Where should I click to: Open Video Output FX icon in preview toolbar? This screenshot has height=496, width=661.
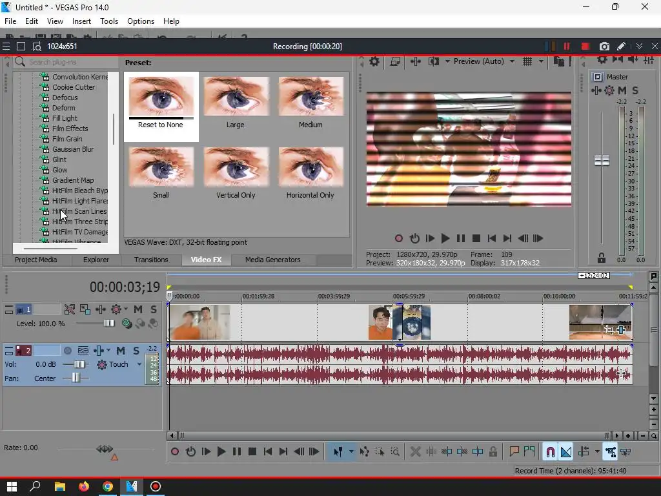(x=416, y=61)
